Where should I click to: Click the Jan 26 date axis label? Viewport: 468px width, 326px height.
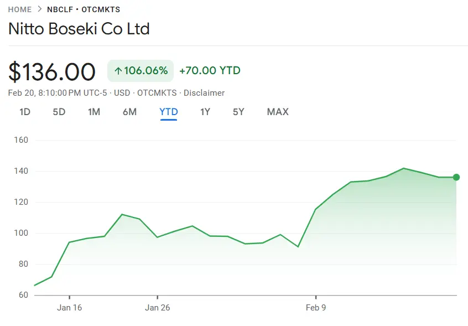coord(158,308)
